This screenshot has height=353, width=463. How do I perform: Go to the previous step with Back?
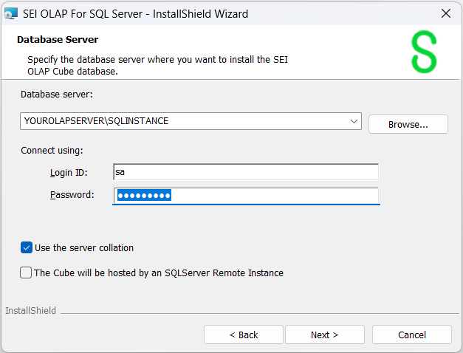tap(243, 335)
